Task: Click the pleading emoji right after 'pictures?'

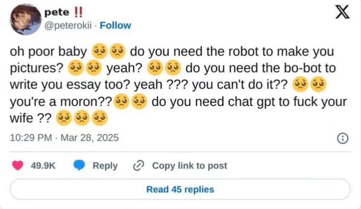Action: click(75, 68)
